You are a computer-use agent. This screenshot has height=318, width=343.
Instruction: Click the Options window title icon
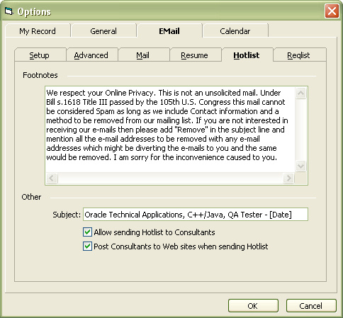9,11
